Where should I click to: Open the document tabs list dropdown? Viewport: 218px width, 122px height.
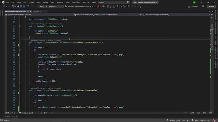pyautogui.click(x=210, y=12)
